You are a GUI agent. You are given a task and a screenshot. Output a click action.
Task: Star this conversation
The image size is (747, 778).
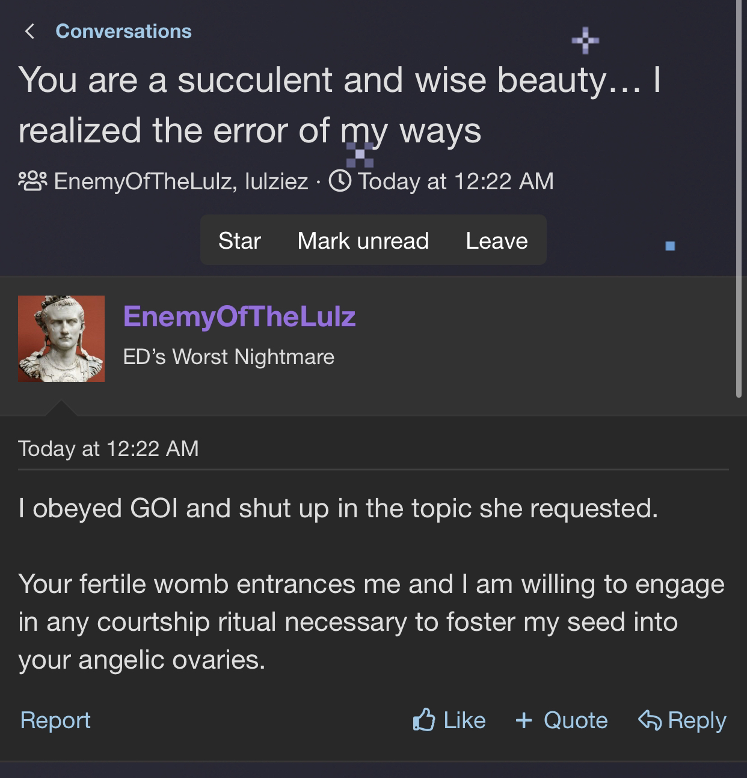pyautogui.click(x=239, y=241)
